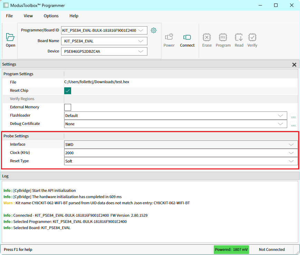Open the Options menu
Viewport: 300px width, 255px height.
click(51, 16)
